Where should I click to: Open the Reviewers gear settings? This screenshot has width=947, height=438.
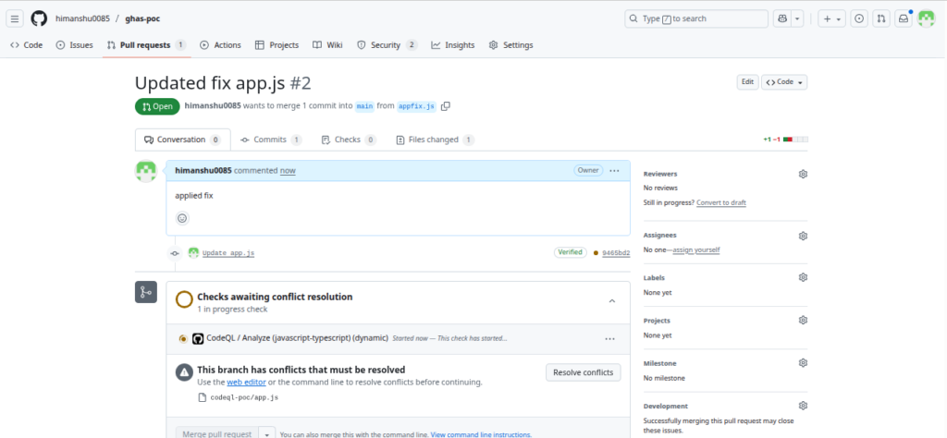(x=803, y=174)
